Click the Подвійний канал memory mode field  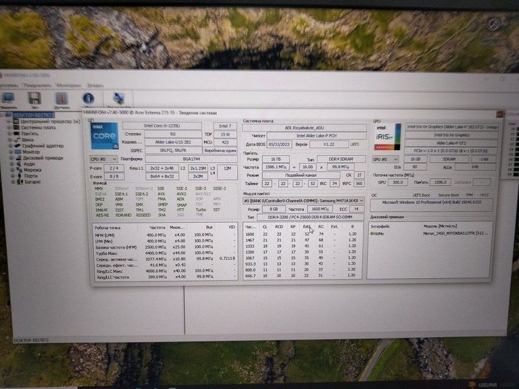coord(301,176)
